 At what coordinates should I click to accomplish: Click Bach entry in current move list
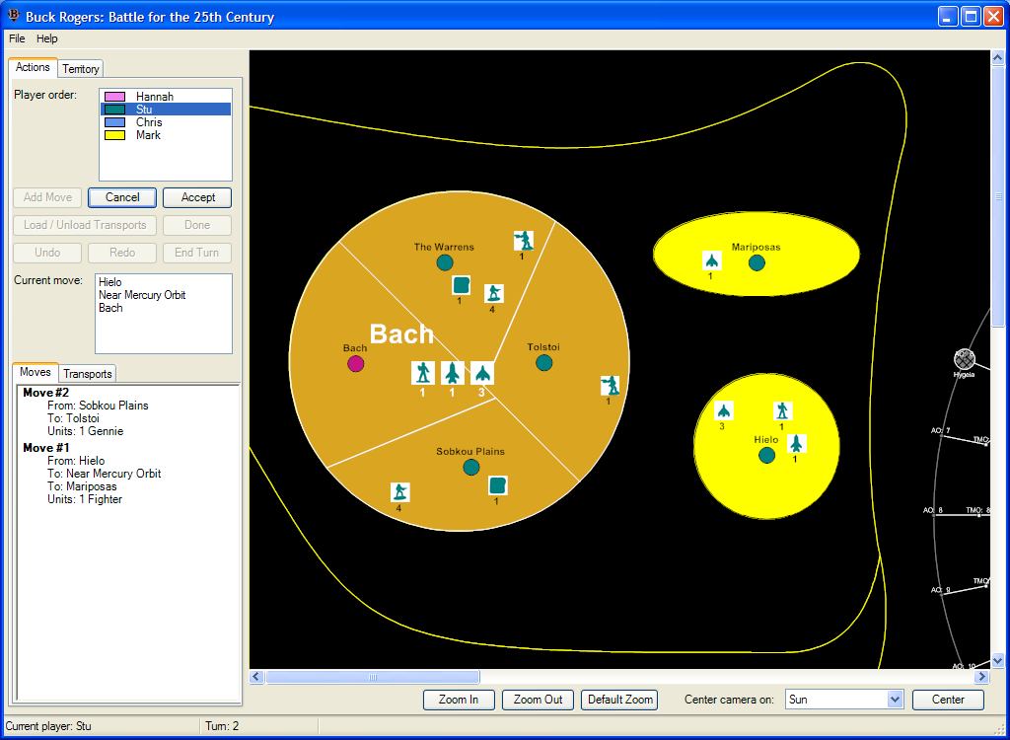tap(110, 308)
